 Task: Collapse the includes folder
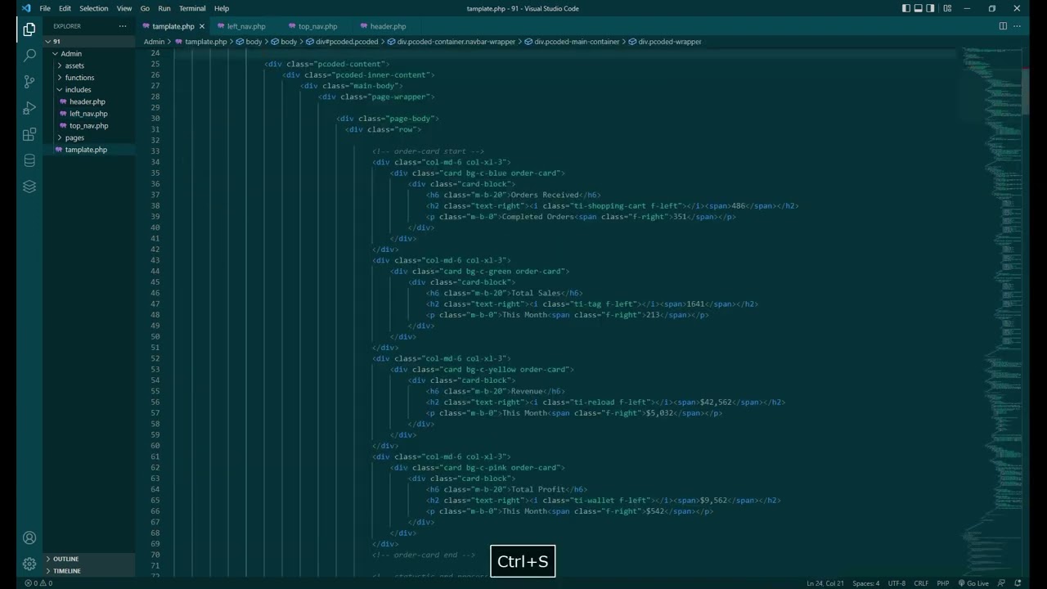pyautogui.click(x=60, y=89)
